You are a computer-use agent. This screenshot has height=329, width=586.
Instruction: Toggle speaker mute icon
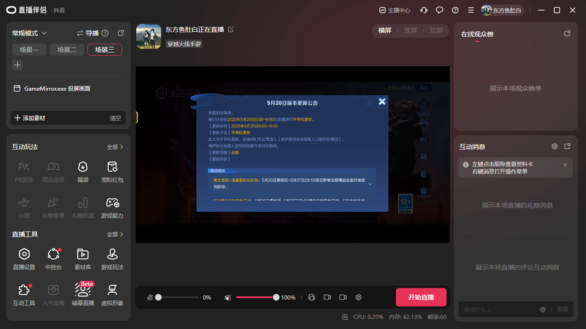tap(227, 298)
